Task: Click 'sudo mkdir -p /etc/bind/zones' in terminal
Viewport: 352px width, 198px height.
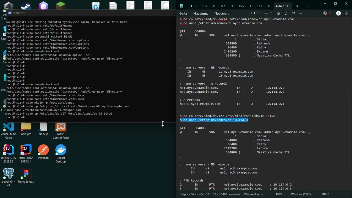Action: (50, 103)
